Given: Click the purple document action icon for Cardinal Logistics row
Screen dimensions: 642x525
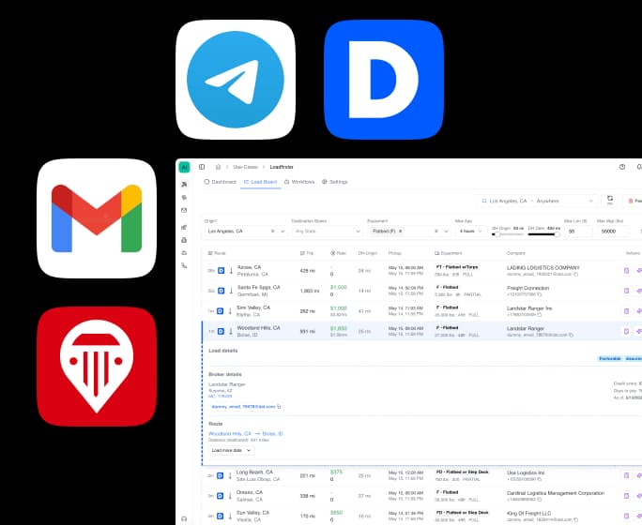Looking at the screenshot, I should [626, 496].
